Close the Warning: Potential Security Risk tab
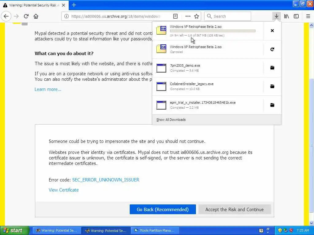The height and width of the screenshot is (235, 314). point(63,5)
